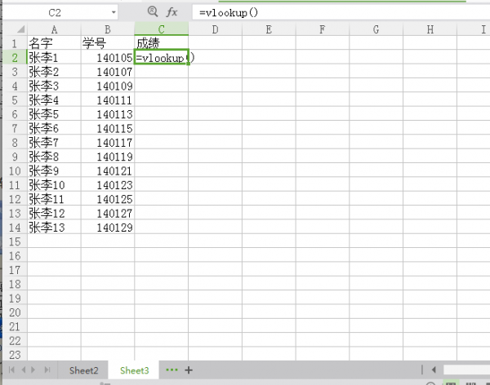490x385 pixels.
Task: Click the select-all corner of the grid
Action: pos(14,30)
